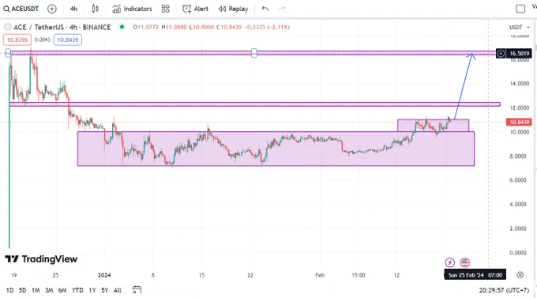Click the timezone clock 20:29:57 (UTC+7)
The height and width of the screenshot is (298, 537).
[504, 290]
